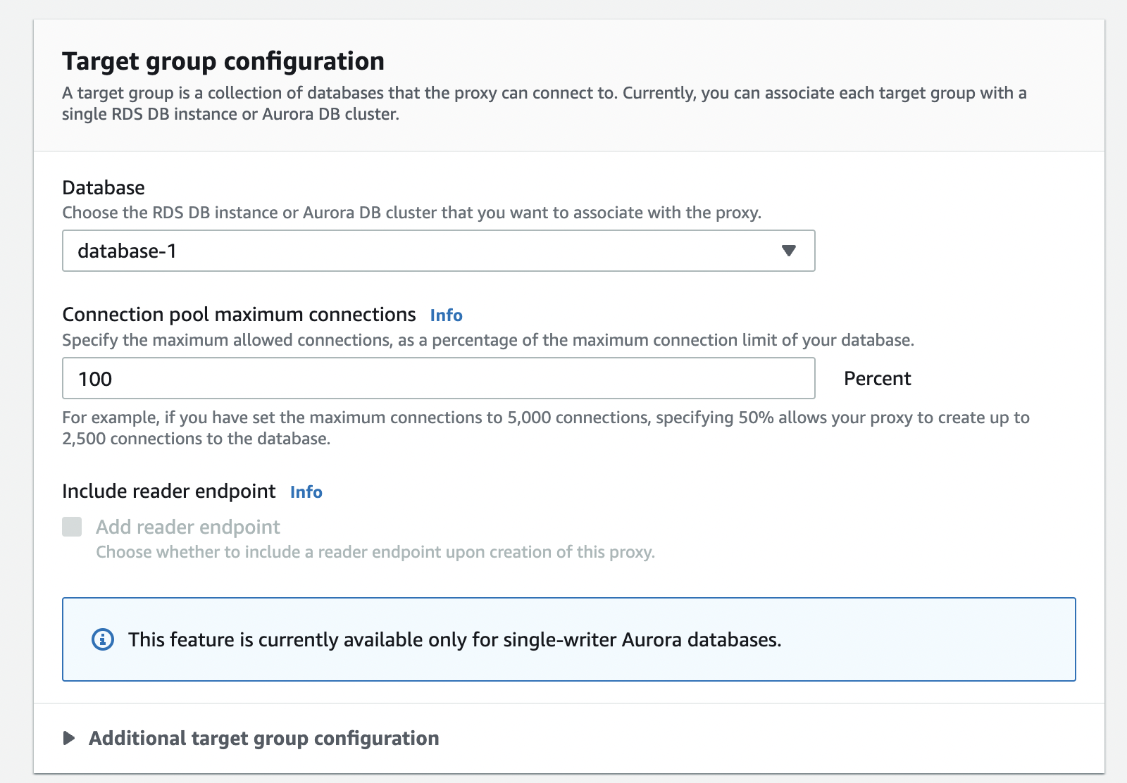The image size is (1127, 783).
Task: Click the 'Include reader endpoint' label
Action: 168,491
